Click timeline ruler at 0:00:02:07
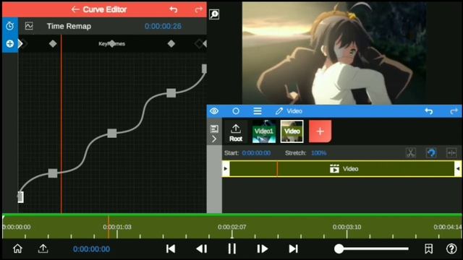 pyautogui.click(x=231, y=227)
